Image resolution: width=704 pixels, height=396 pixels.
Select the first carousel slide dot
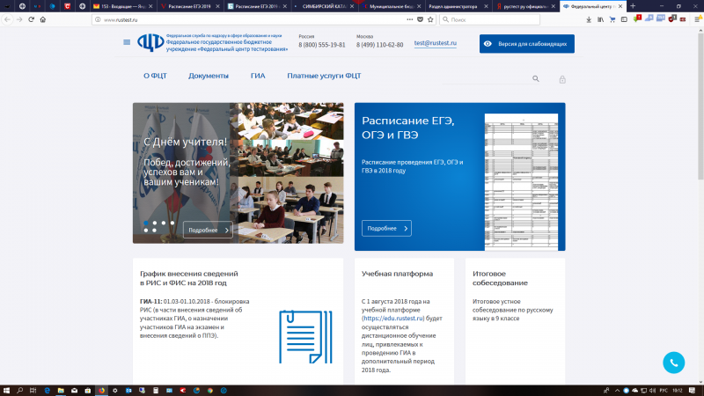(x=145, y=223)
